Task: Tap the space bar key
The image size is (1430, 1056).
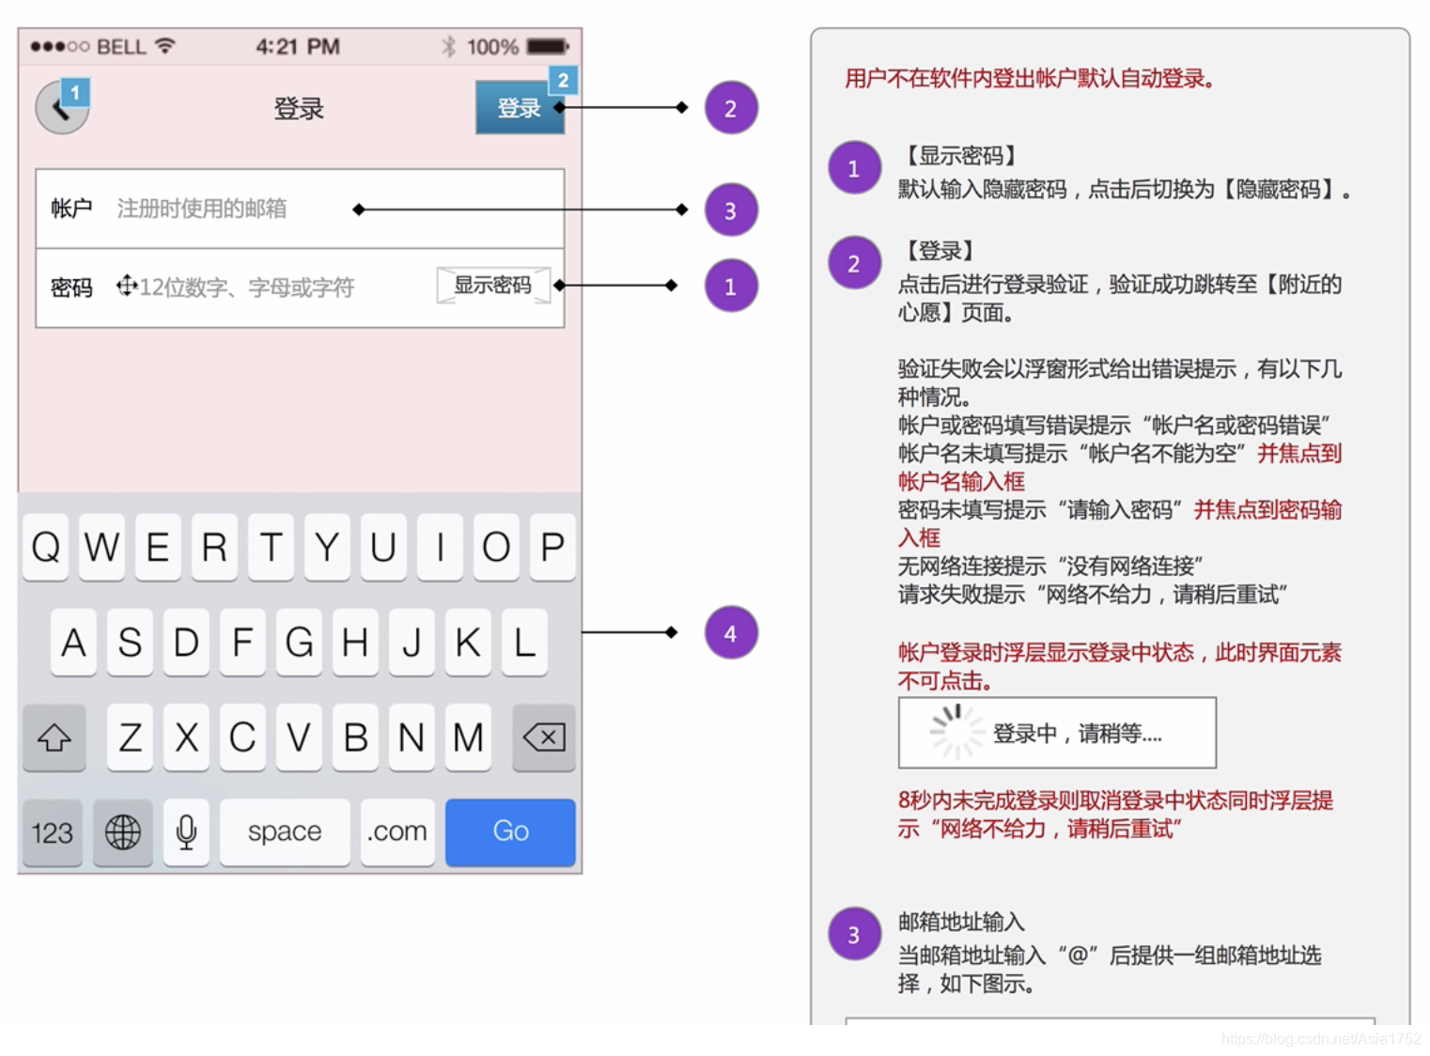Action: point(285,832)
